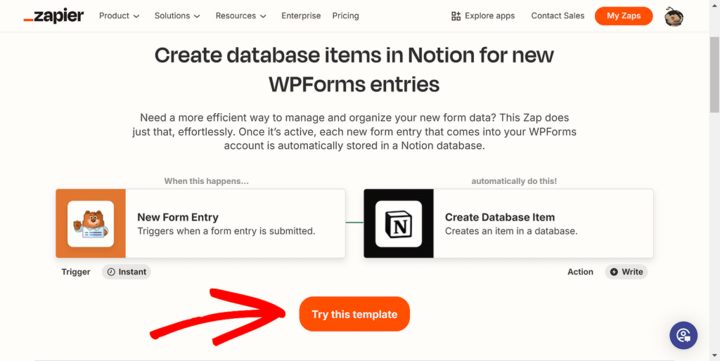Click the Notion app icon
720x361 pixels.
tap(399, 223)
